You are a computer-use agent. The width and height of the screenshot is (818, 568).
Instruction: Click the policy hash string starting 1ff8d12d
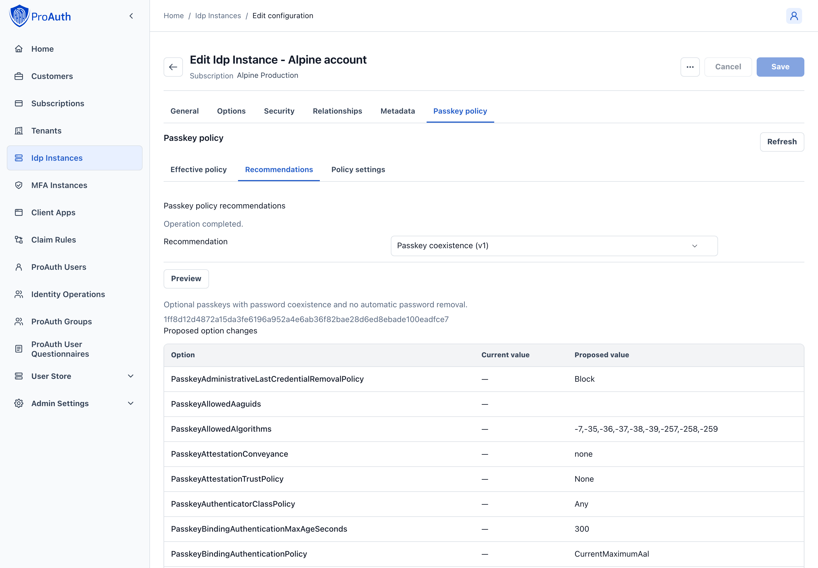306,319
